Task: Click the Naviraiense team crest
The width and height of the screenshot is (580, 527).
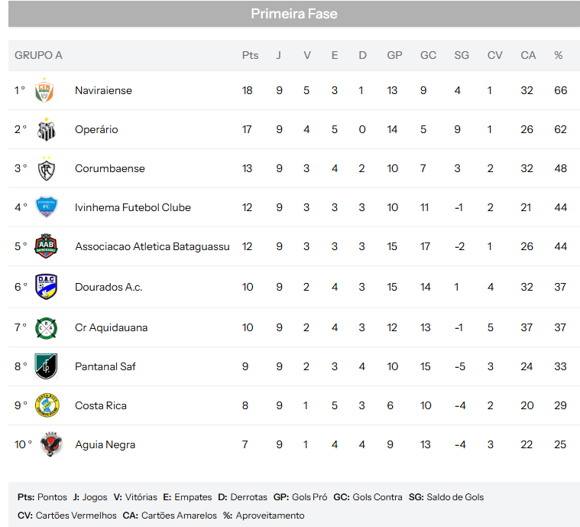Action: (x=46, y=90)
